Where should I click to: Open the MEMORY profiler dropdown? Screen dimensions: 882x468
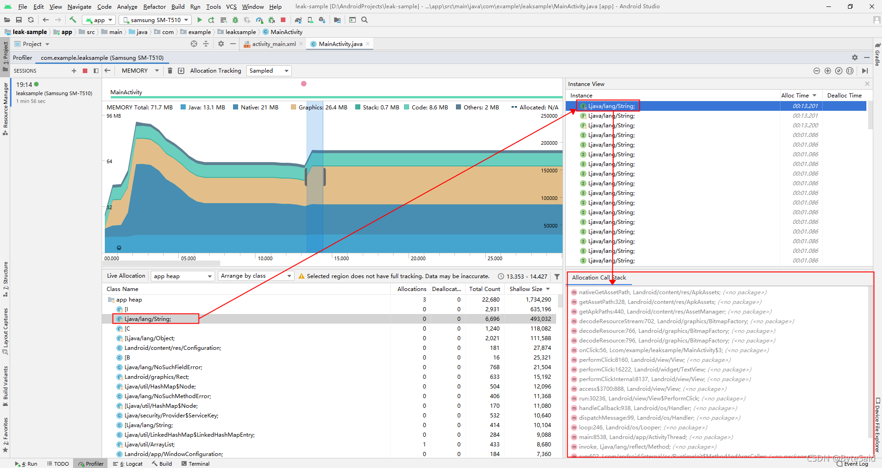[140, 70]
